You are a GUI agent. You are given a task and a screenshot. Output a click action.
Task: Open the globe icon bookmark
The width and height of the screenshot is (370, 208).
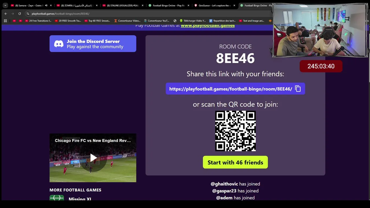pos(175,21)
